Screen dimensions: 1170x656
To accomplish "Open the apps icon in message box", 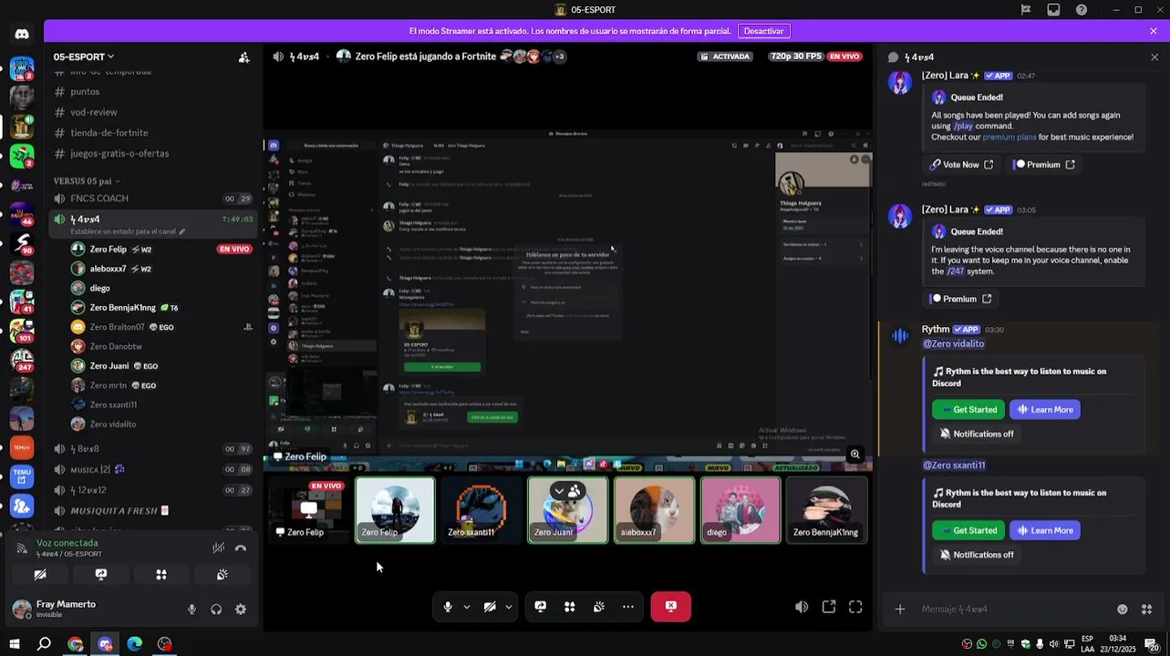I will coord(1147,609).
